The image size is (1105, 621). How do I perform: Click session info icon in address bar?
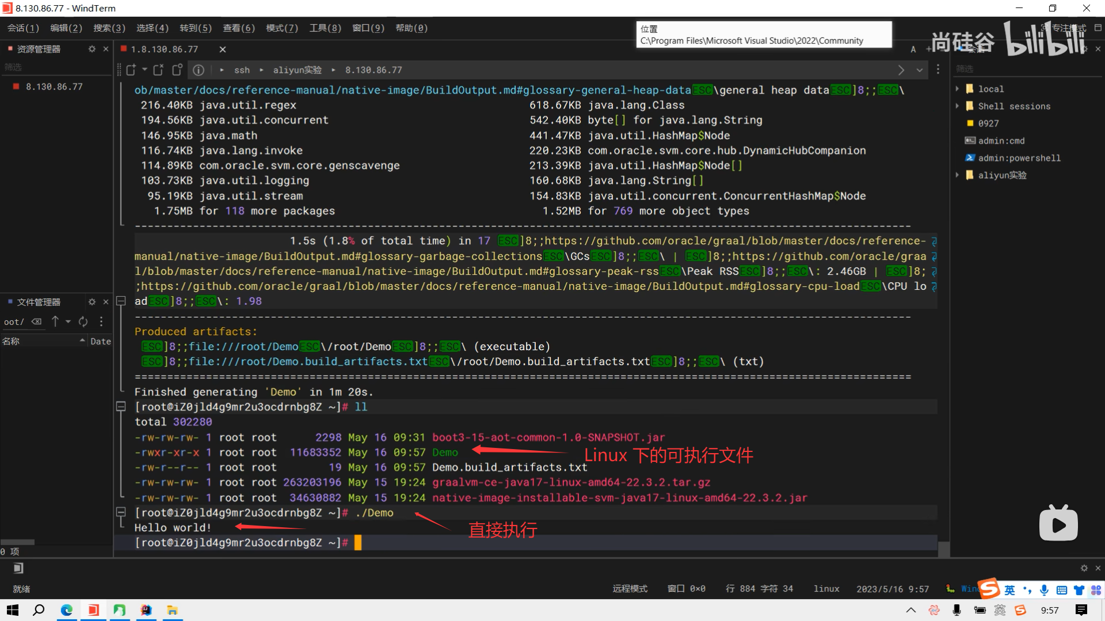pyautogui.click(x=199, y=70)
